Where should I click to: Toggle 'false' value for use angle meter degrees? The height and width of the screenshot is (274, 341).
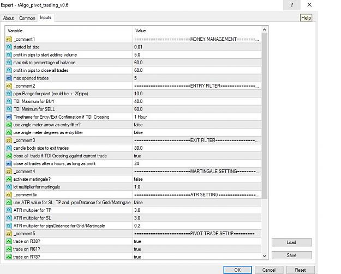[197, 132]
